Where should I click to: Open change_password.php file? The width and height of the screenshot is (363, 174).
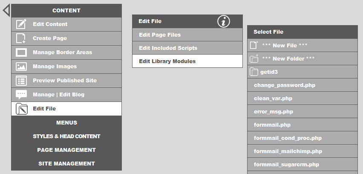pyautogui.click(x=302, y=85)
